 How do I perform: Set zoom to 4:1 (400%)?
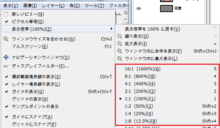coord(167,84)
